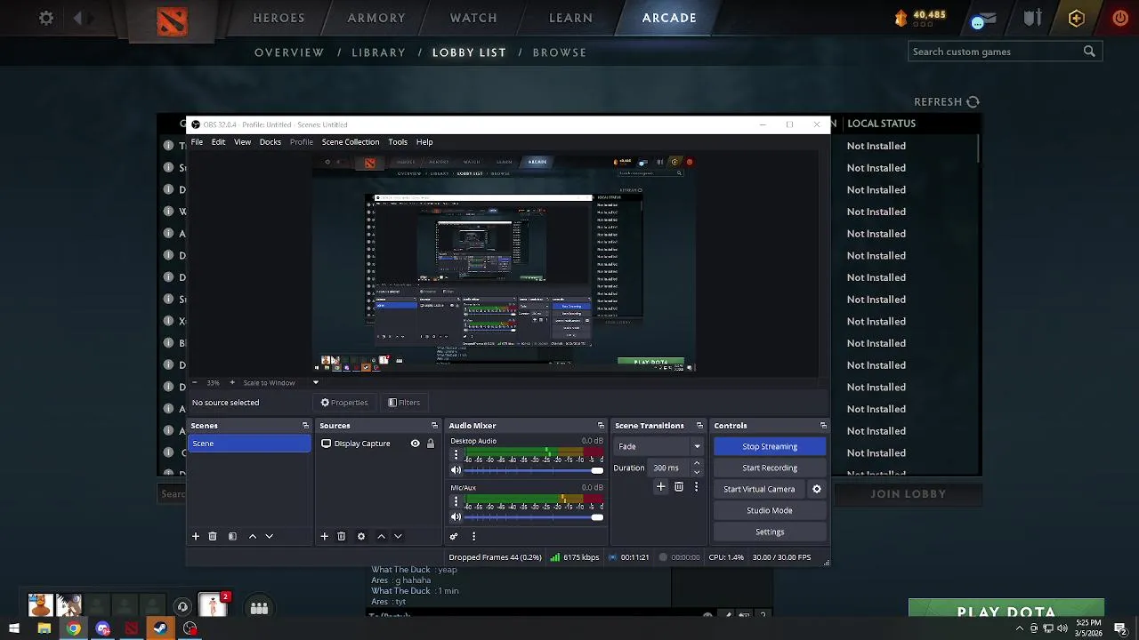Go back with Dota arrow icon
The height and width of the screenshot is (640, 1139).
(78, 18)
